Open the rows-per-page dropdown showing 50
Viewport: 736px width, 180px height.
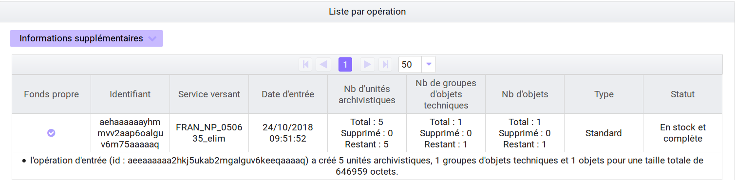pos(417,64)
